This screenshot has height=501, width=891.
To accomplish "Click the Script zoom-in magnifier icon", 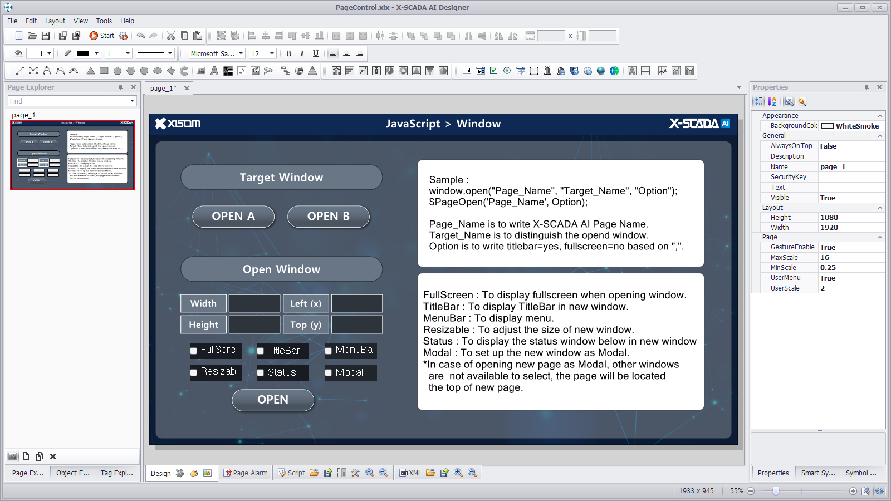I will tap(370, 473).
